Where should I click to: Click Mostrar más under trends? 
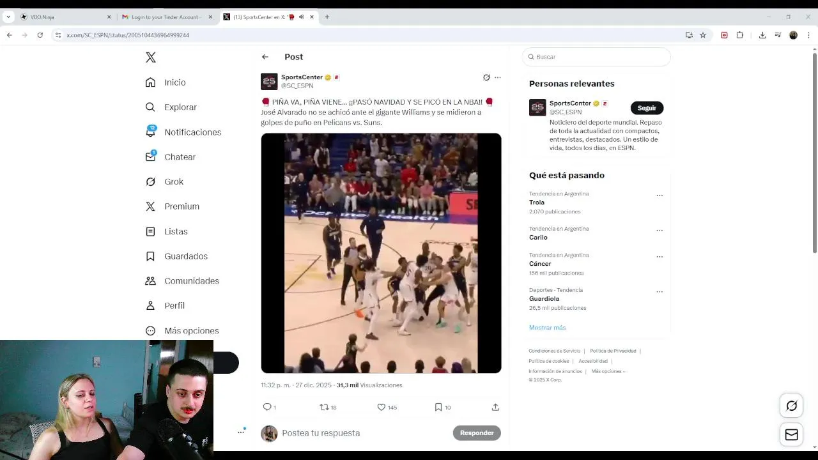pyautogui.click(x=547, y=328)
